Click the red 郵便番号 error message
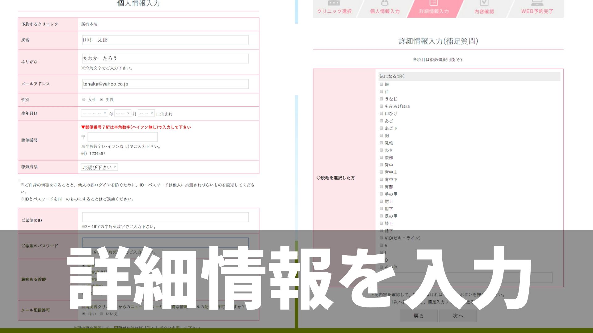 136,127
